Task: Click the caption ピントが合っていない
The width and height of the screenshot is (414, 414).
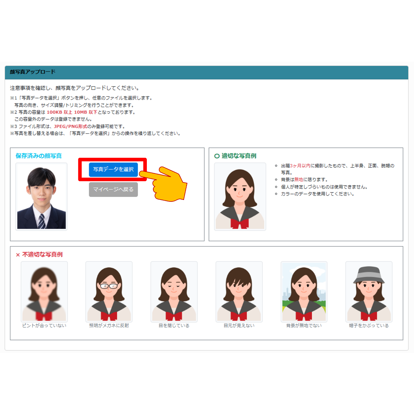Action: pyautogui.click(x=44, y=326)
